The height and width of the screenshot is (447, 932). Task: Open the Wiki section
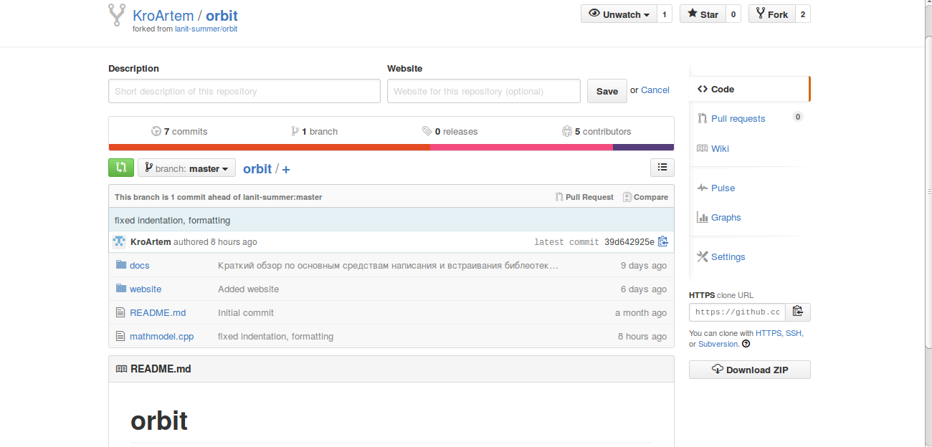click(720, 148)
